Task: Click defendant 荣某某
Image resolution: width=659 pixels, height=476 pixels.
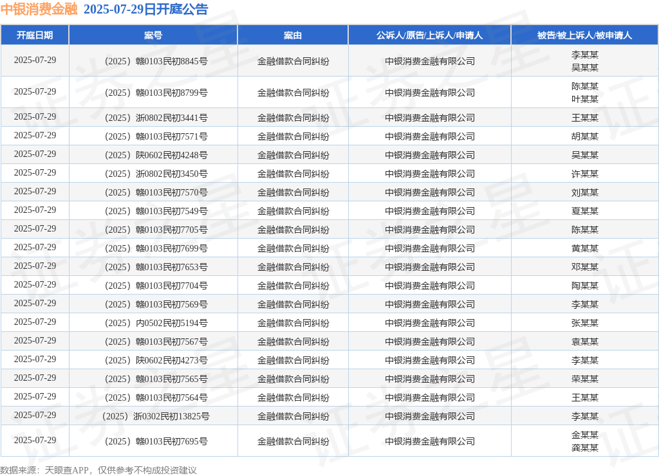Action: coord(584,379)
